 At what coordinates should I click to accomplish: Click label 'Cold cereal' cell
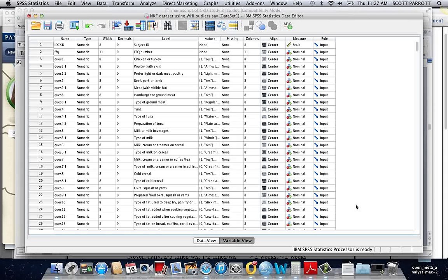166,173
